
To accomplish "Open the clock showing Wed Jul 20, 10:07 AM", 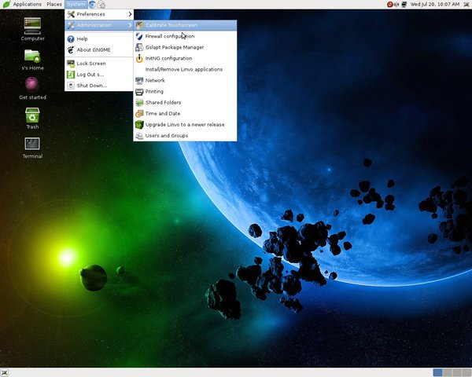I will pos(435,4).
